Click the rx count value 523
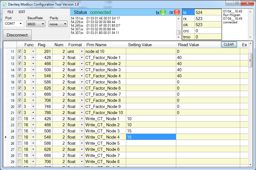 [208, 18]
